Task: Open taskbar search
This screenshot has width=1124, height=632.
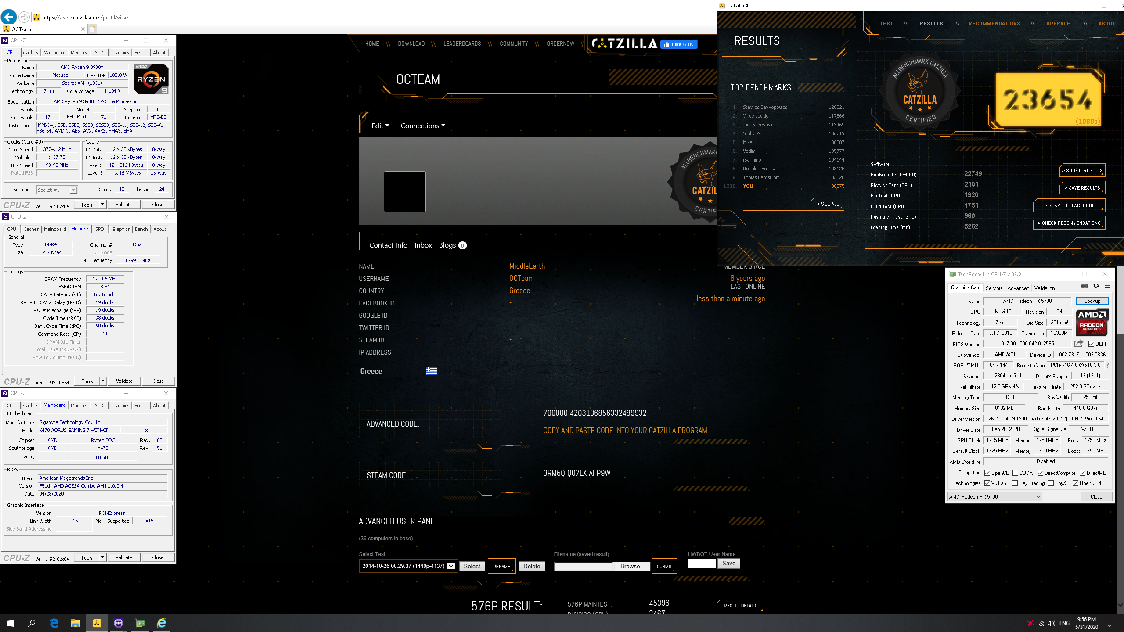Action: tap(32, 623)
